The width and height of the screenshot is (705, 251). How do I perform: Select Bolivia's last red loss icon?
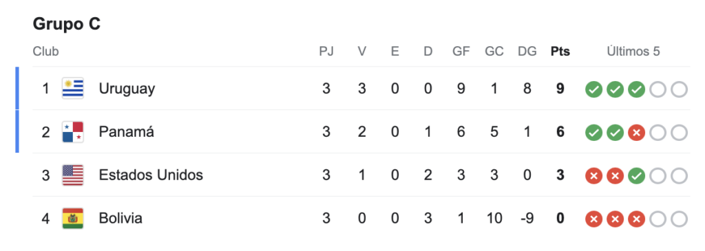tap(637, 219)
